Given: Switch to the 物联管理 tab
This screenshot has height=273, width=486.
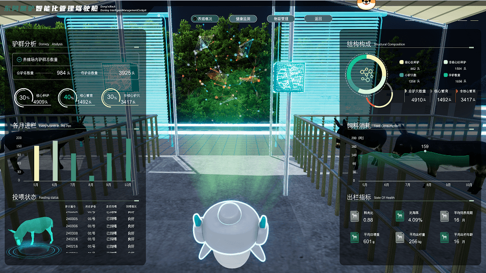Looking at the screenshot, I should coord(281,19).
